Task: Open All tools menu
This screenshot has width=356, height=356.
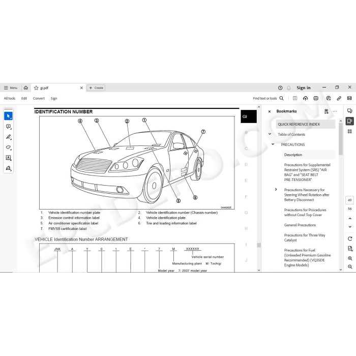Action: 10,98
